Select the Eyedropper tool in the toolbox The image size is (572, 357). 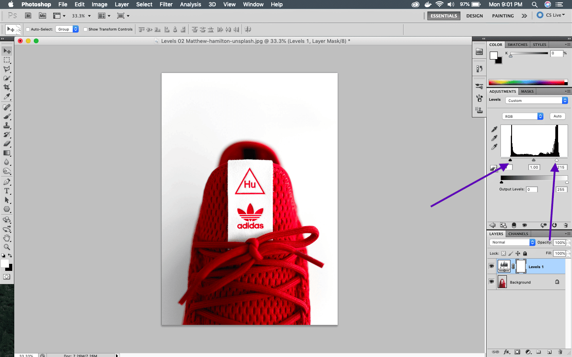(7, 96)
